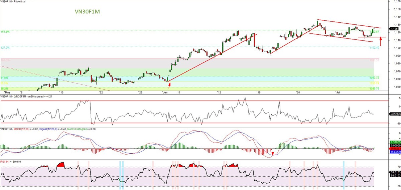Screen dimensions: 401x190
Task: Click the red up arrow near June start
Action: click(x=169, y=85)
